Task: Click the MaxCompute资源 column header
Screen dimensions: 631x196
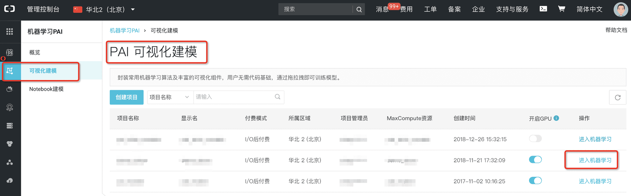Action: click(410, 118)
